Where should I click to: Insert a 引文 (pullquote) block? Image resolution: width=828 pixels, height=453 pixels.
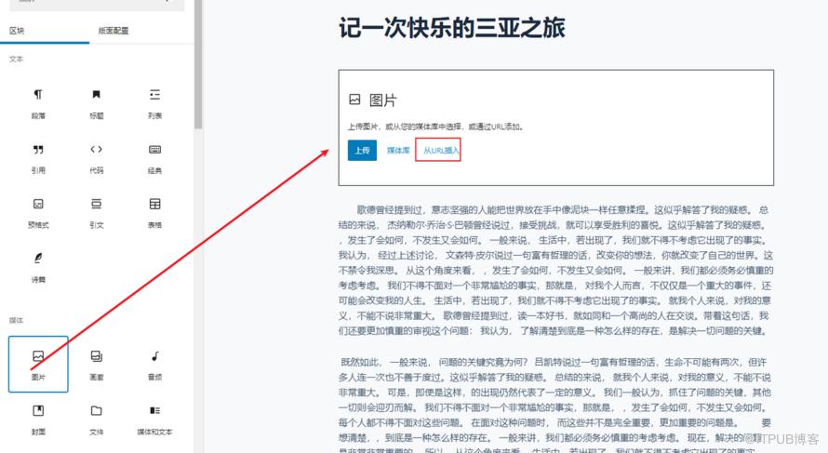point(96,213)
